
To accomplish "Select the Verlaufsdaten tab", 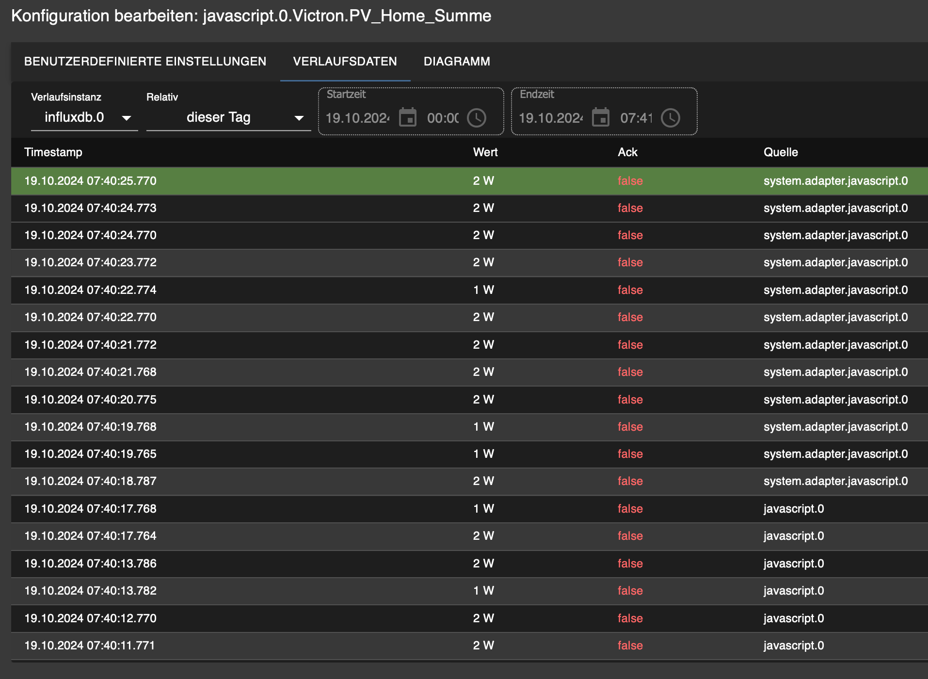I will (x=345, y=62).
